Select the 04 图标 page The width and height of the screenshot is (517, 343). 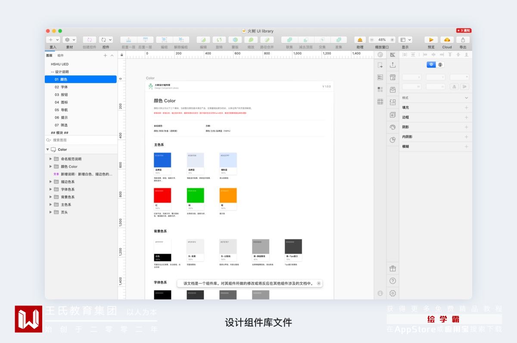point(81,102)
